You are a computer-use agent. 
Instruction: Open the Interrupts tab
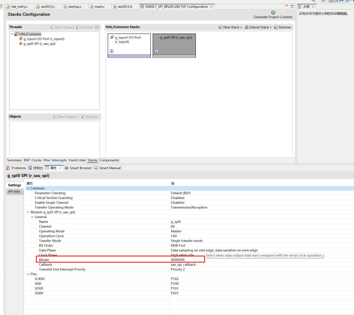click(x=59, y=160)
